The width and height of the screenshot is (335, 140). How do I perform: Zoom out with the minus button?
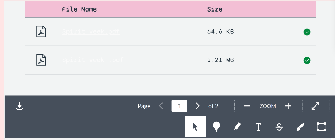tap(247, 106)
